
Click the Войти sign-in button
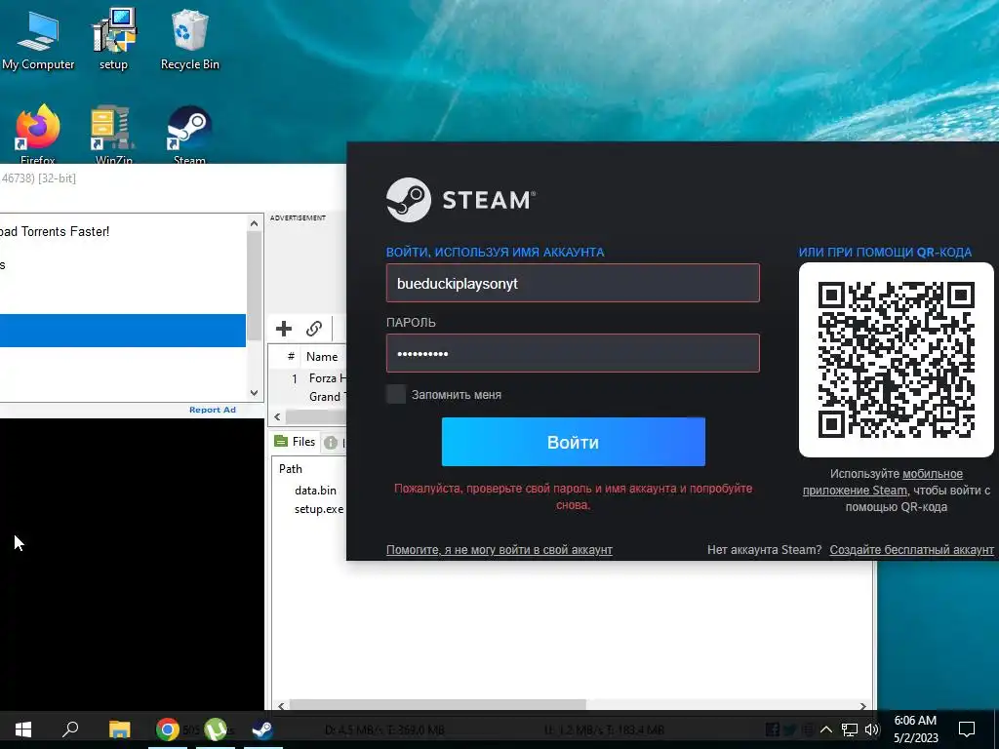[x=574, y=442]
